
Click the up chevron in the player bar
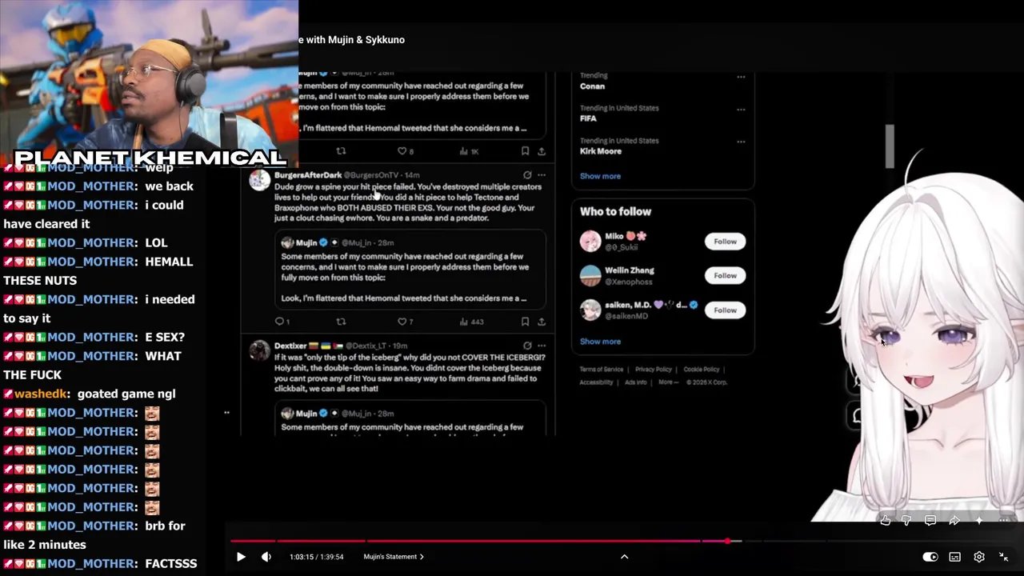tap(625, 557)
